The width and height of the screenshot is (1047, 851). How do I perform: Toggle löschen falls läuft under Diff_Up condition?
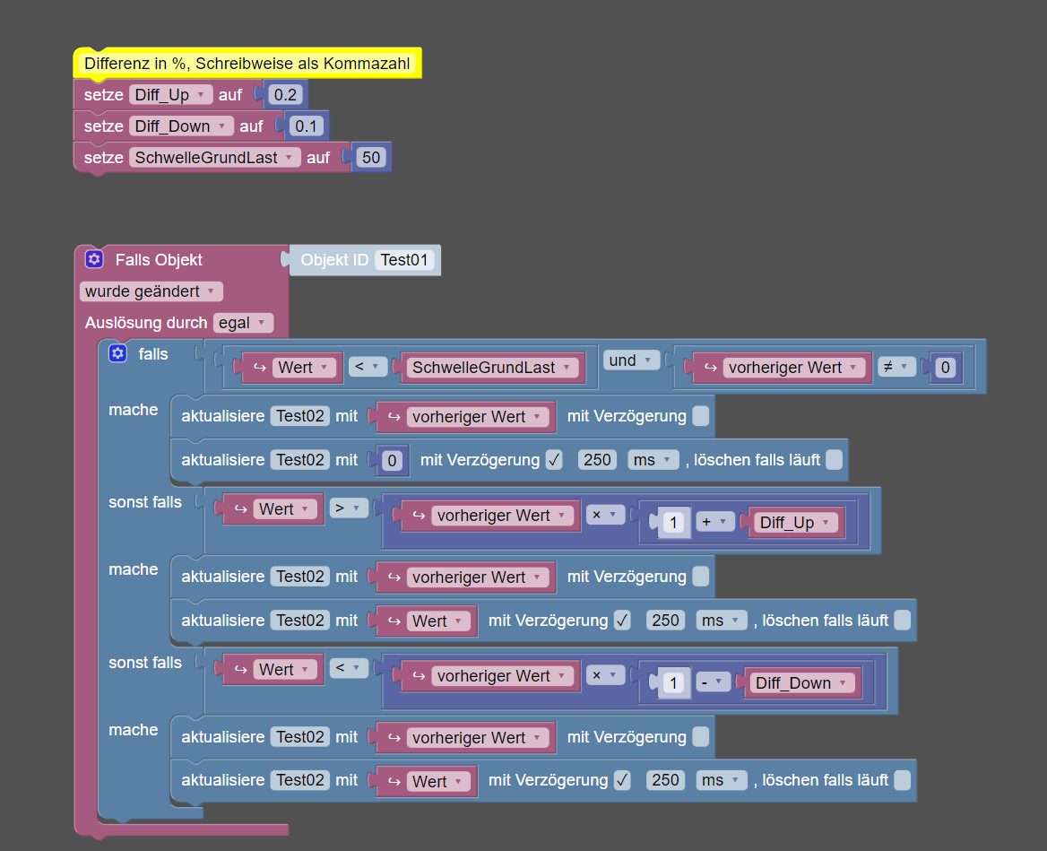(902, 620)
